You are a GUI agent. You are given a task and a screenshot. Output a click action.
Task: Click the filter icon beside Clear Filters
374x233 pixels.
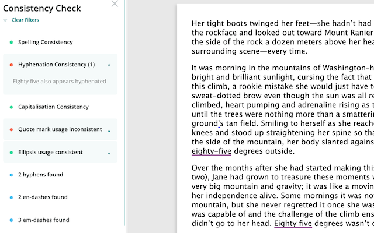[x=5, y=20]
